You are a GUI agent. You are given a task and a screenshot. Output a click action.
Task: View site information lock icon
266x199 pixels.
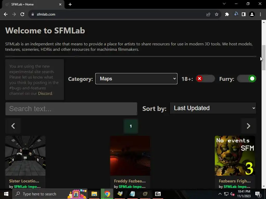click(x=33, y=15)
